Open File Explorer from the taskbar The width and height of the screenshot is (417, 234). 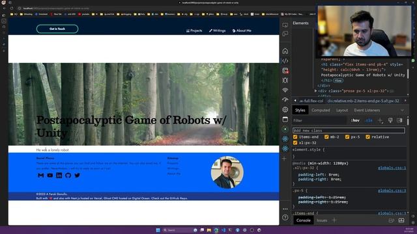tap(209, 230)
